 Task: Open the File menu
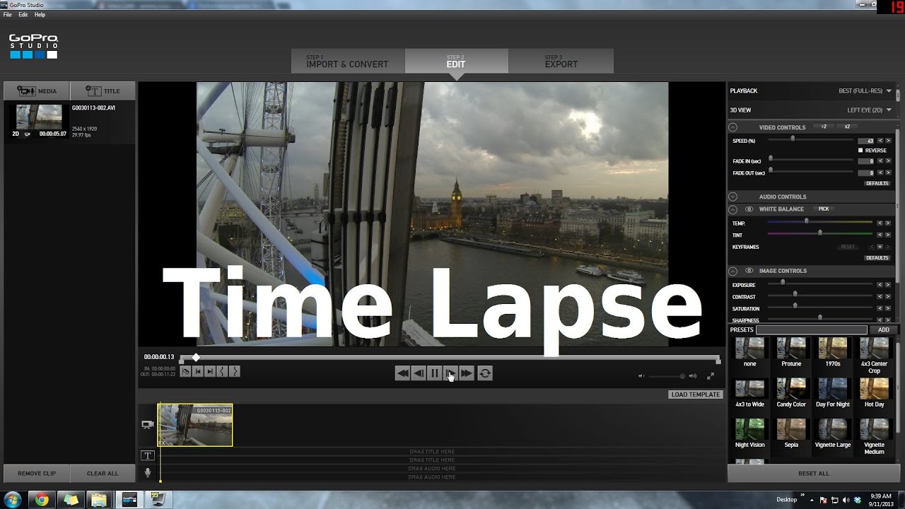pyautogui.click(x=7, y=14)
